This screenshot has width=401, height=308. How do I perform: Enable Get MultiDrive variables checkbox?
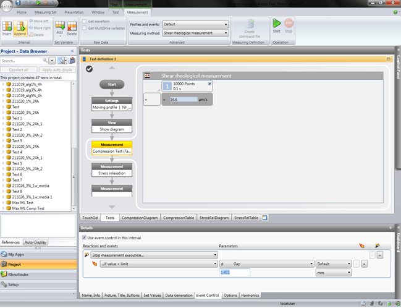click(x=85, y=29)
